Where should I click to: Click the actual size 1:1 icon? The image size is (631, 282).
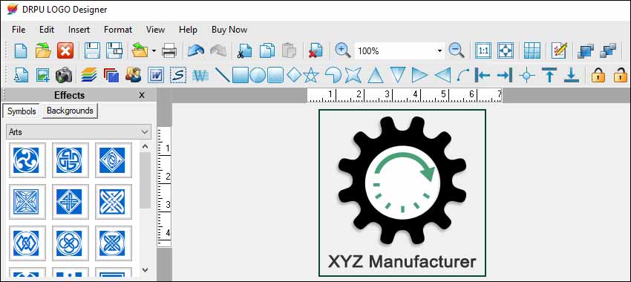[x=483, y=50]
